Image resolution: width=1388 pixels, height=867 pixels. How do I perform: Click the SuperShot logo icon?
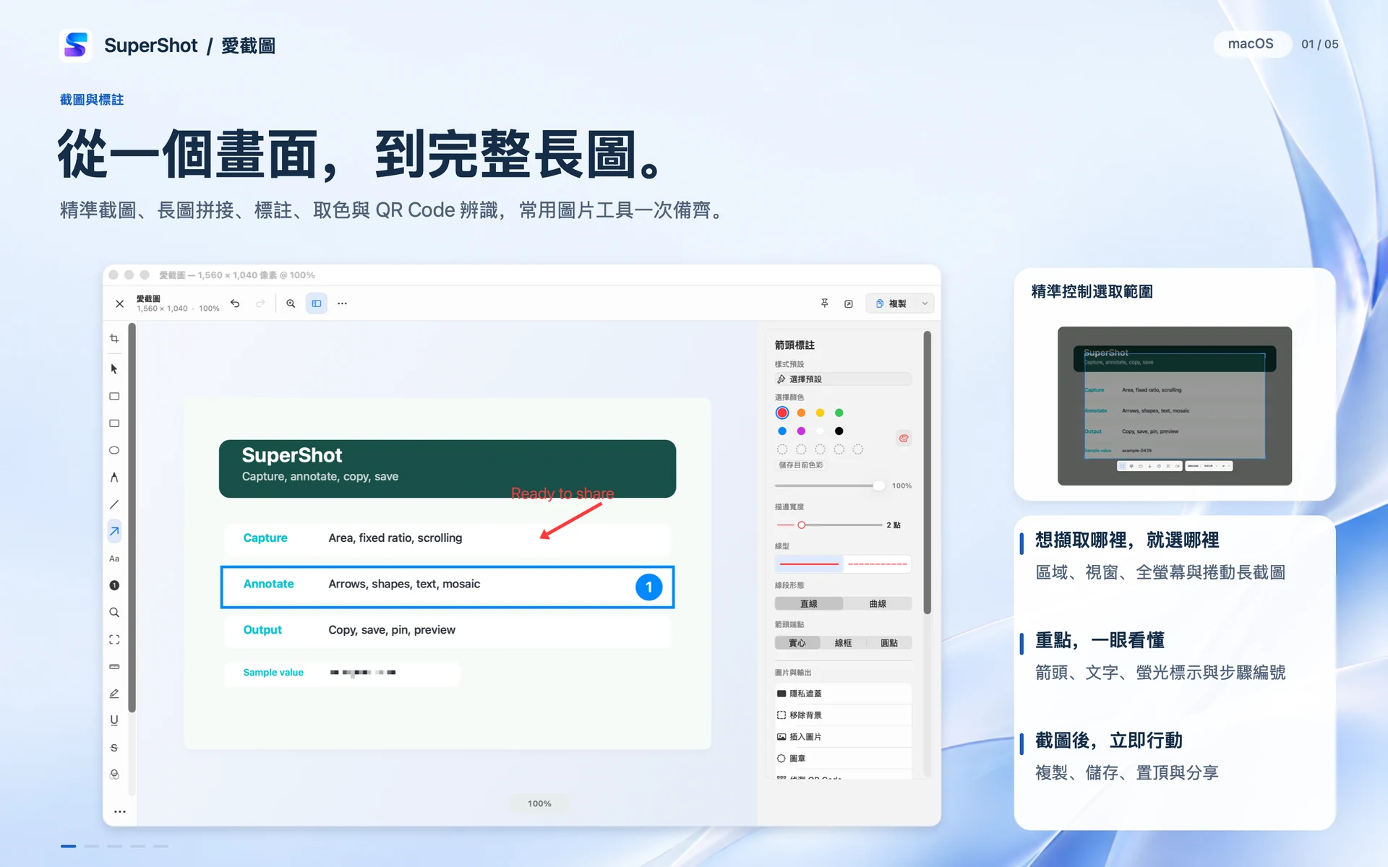76,46
